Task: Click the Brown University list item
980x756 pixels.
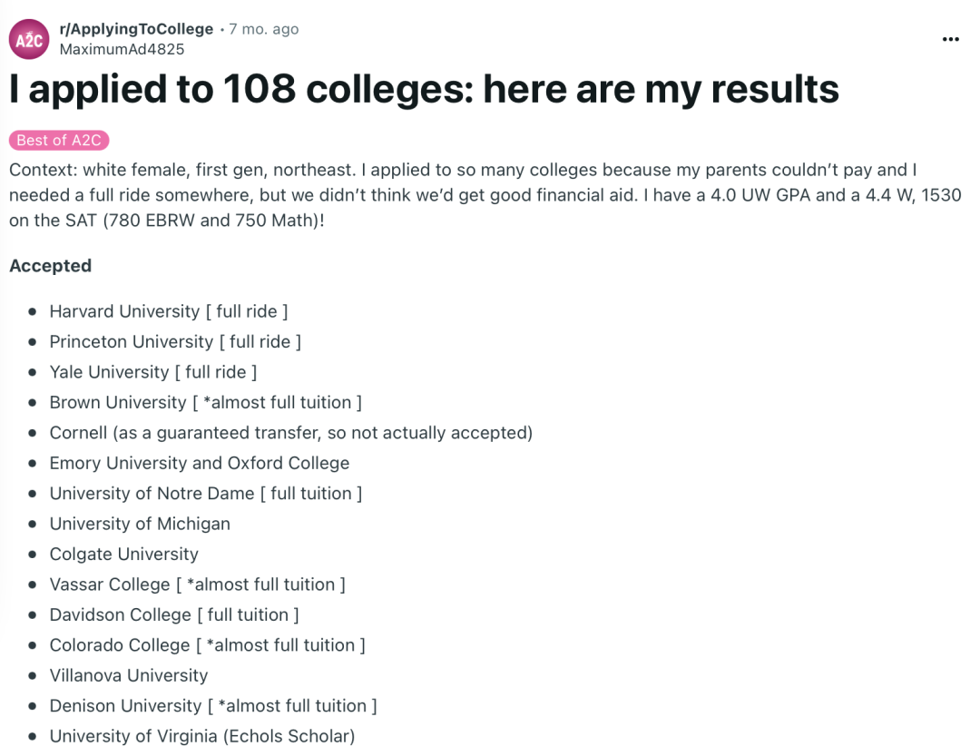Action: point(206,403)
